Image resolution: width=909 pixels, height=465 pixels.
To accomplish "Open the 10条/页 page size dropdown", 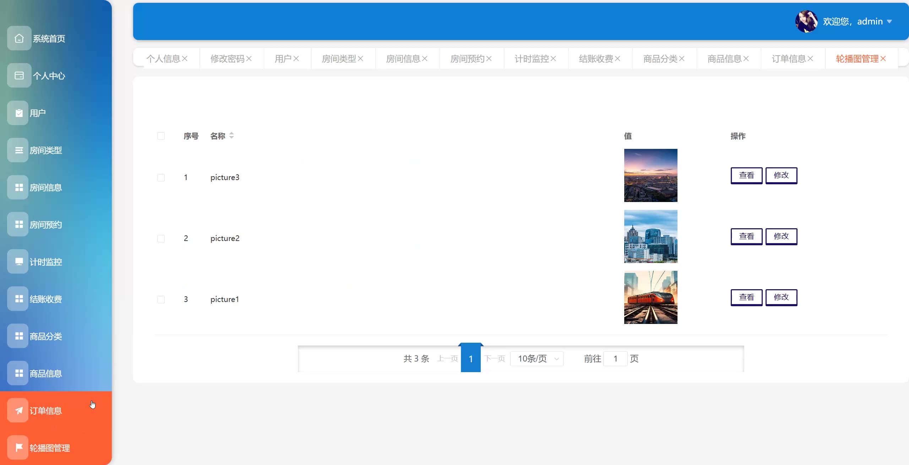I will coord(537,359).
